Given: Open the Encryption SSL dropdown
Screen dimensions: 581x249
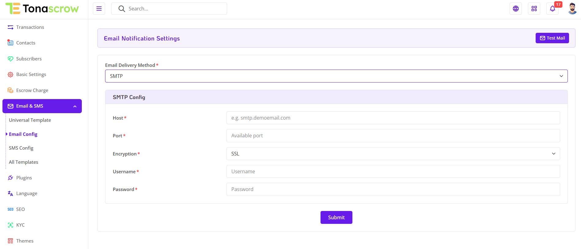Looking at the screenshot, I should coord(393,154).
